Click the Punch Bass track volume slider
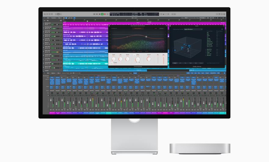Screen dimensions: 269x162 pos(55,60)
